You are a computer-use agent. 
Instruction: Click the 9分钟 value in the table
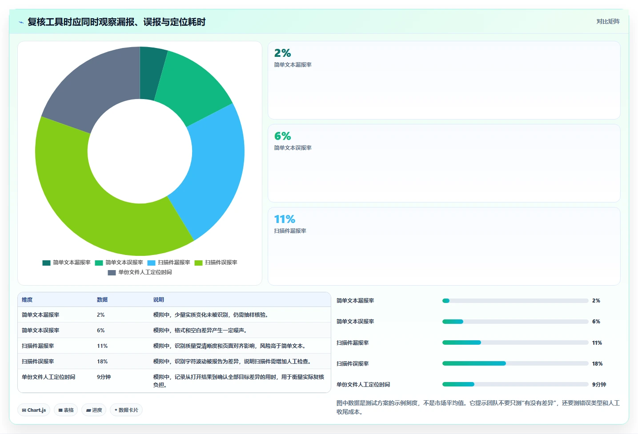(104, 377)
